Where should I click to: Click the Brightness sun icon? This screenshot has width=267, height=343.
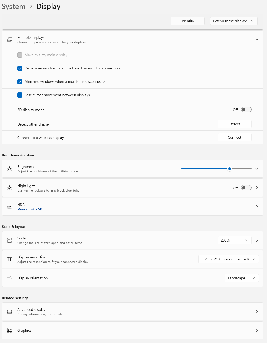(x=9, y=169)
